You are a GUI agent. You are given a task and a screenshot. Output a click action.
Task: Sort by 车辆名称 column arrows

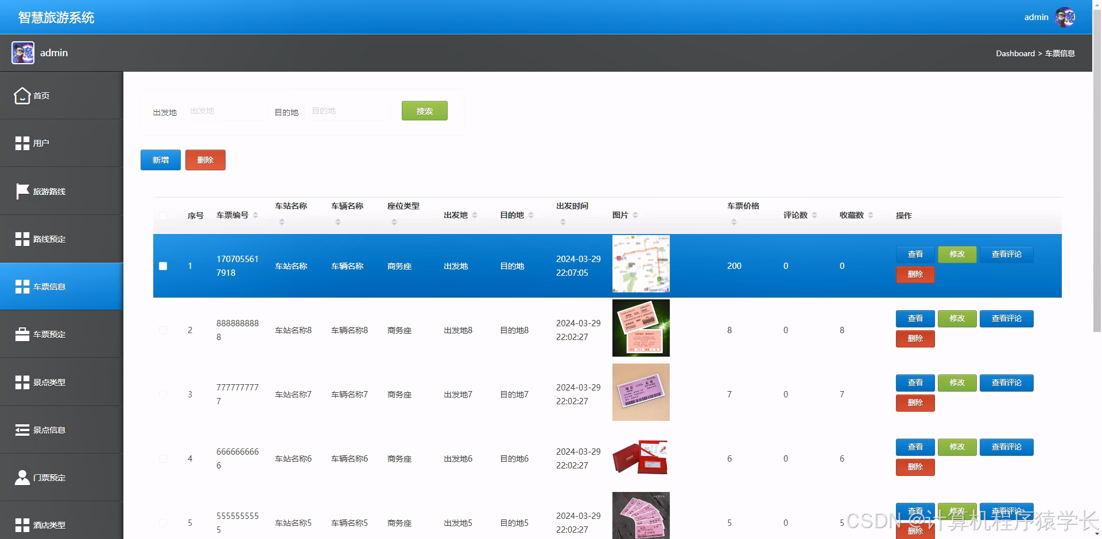pos(338,222)
